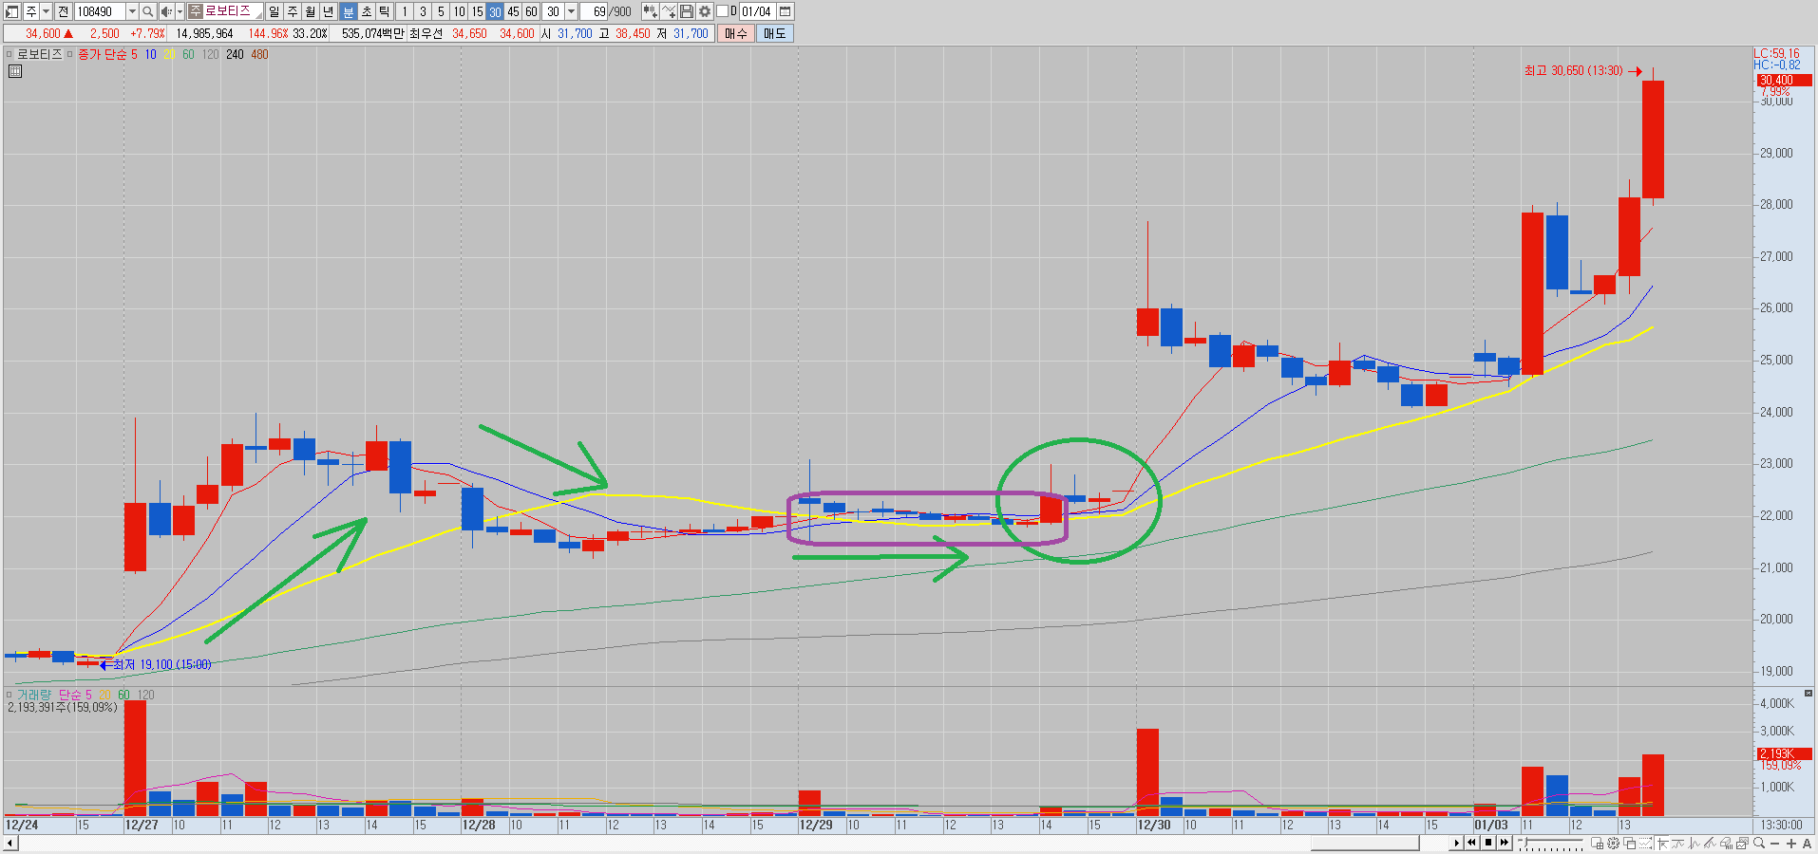This screenshot has width=1818, height=854.
Task: Select the 5 minute interval button
Action: click(x=441, y=11)
